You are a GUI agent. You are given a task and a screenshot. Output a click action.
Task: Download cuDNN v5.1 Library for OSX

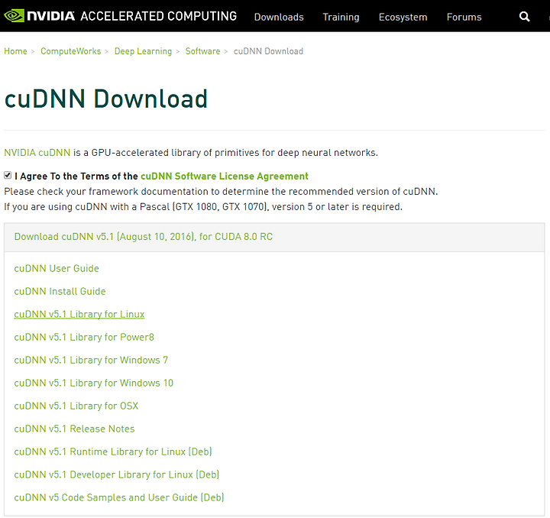(x=76, y=406)
